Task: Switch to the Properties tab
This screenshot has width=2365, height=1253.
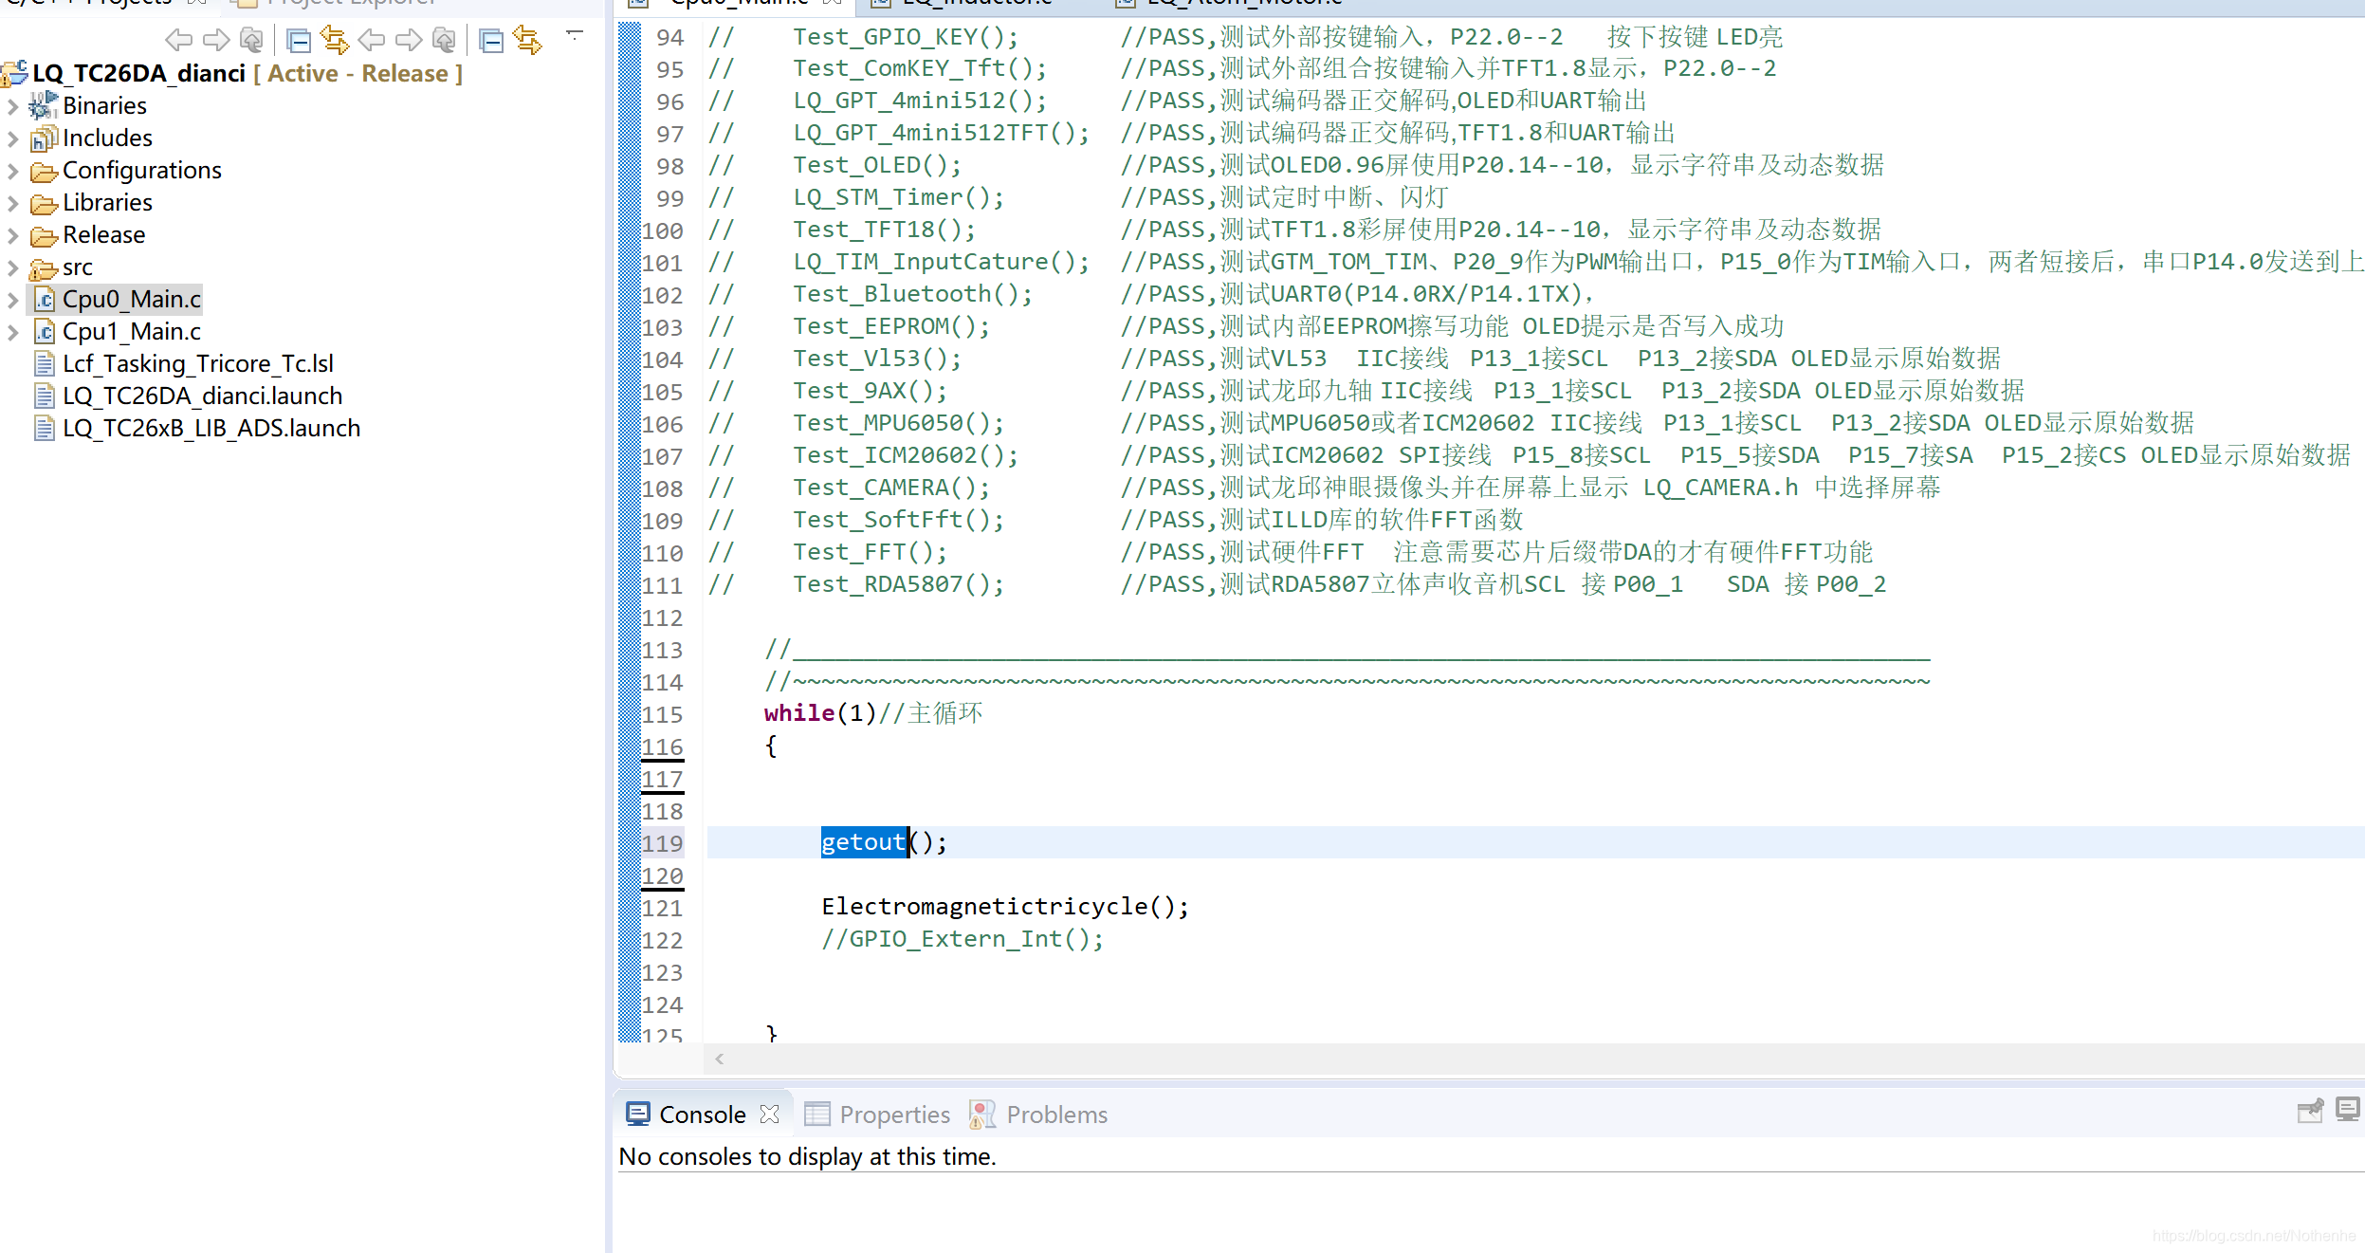Action: click(x=893, y=1115)
